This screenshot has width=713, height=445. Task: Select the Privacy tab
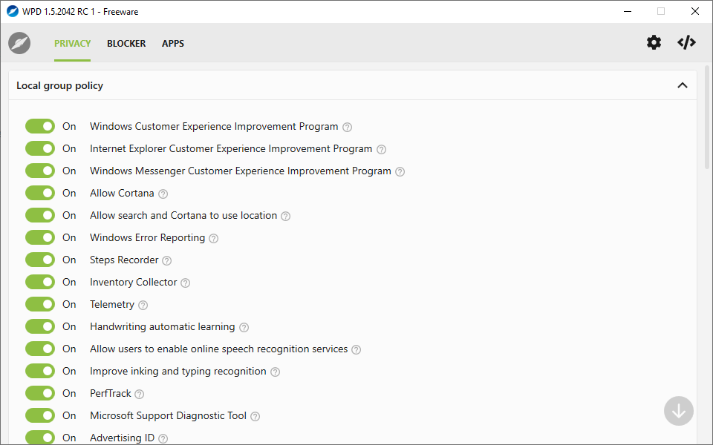point(72,44)
